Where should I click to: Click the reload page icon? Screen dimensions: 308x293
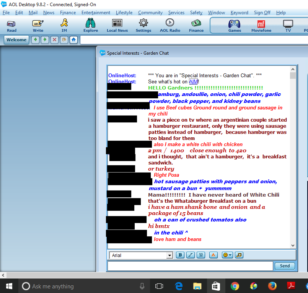[x=64, y=40]
